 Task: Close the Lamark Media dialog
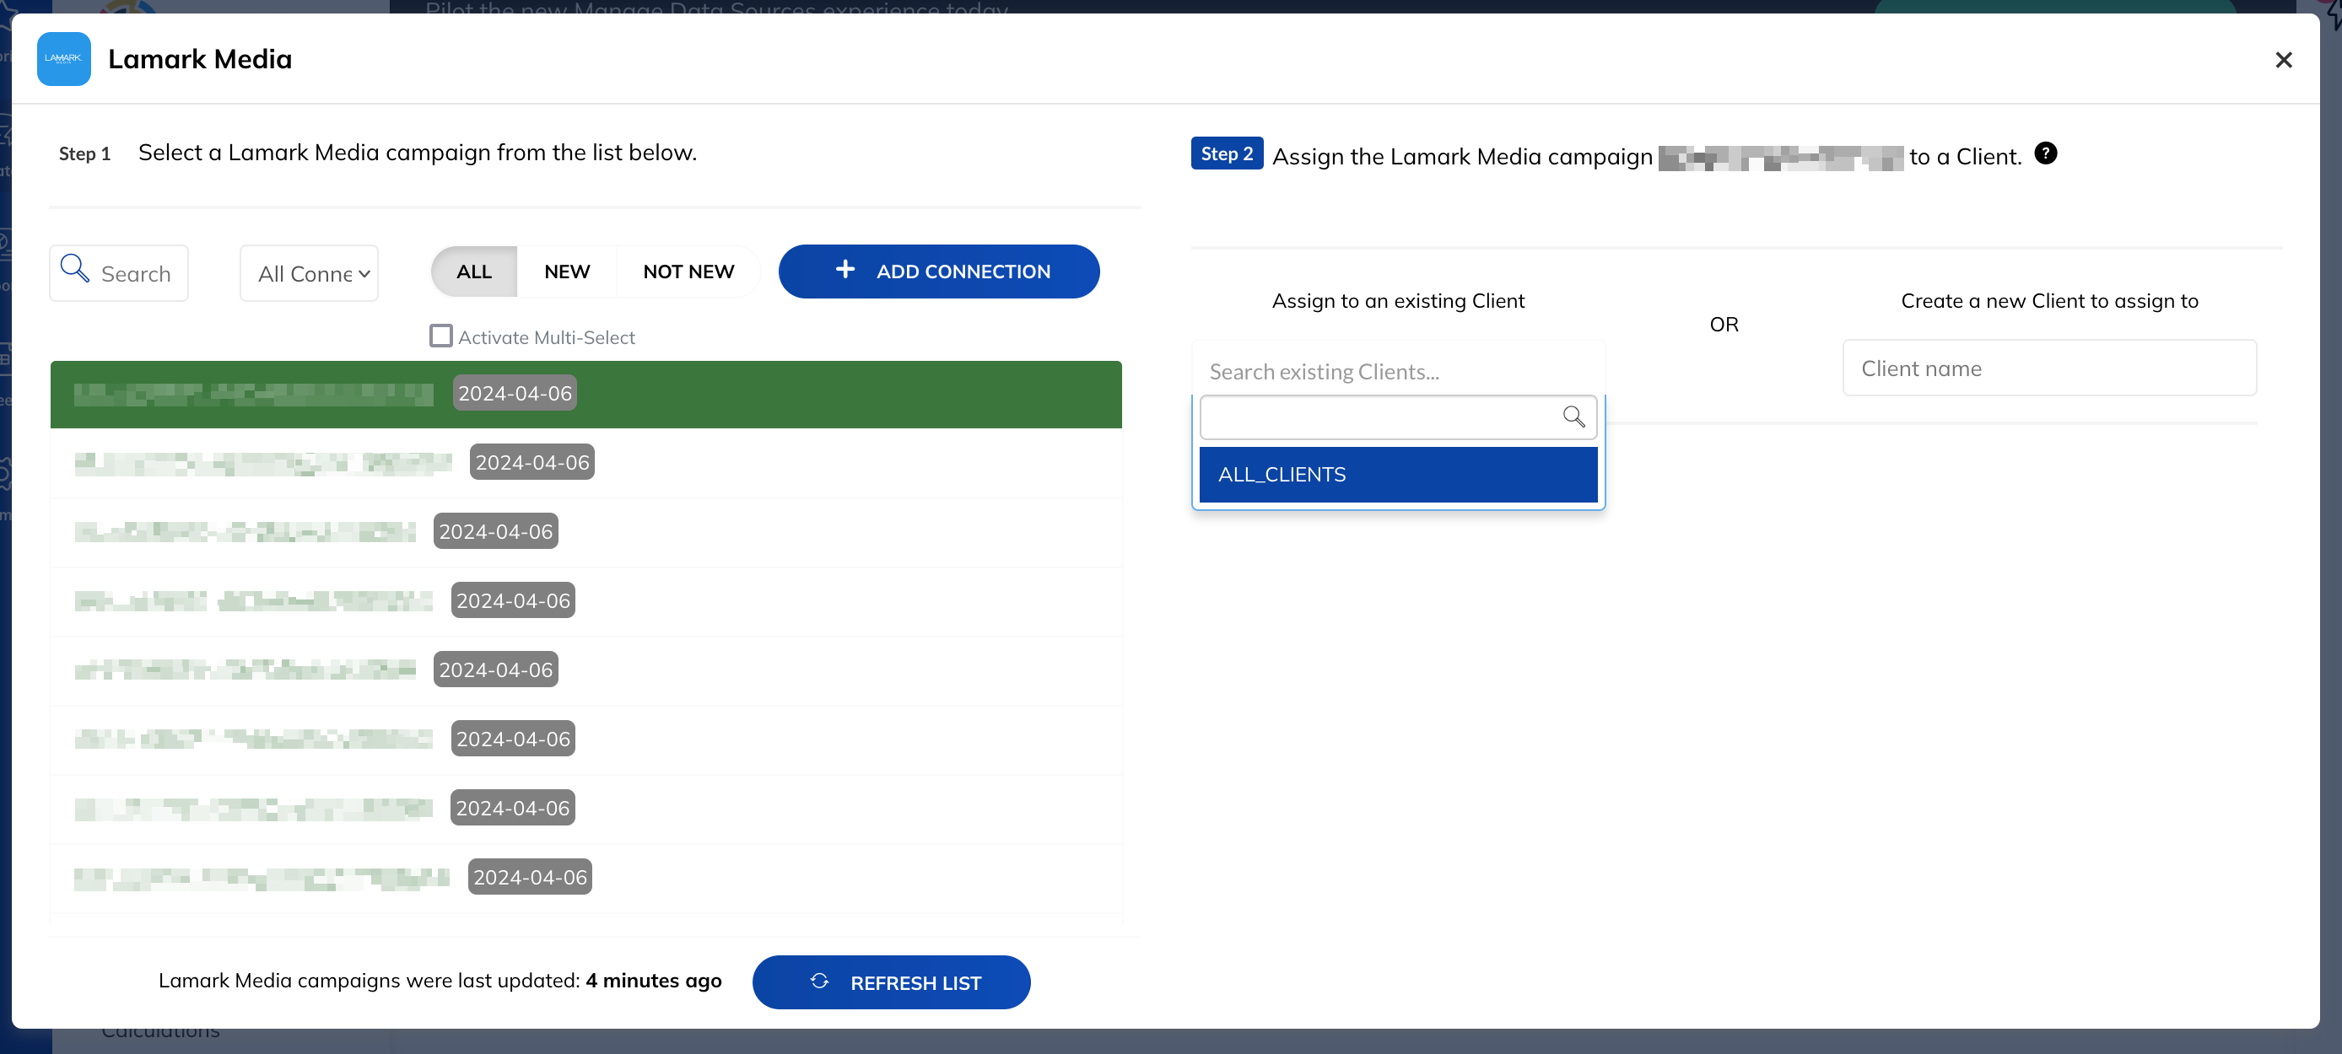point(2283,60)
